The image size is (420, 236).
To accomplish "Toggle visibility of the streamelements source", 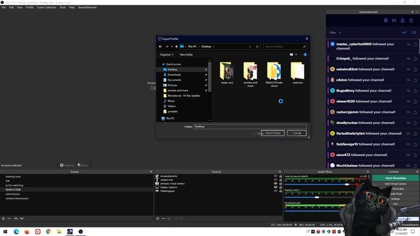I will tap(276, 176).
